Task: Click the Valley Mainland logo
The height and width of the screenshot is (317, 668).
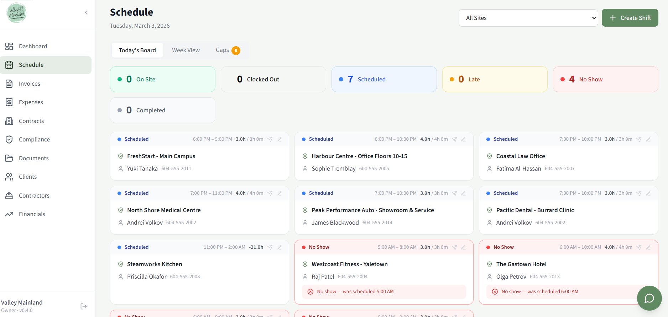Action: (17, 13)
